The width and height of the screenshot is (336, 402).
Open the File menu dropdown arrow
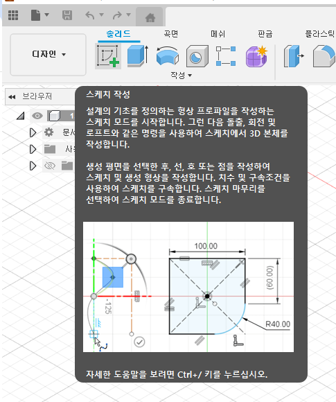pyautogui.click(x=46, y=15)
